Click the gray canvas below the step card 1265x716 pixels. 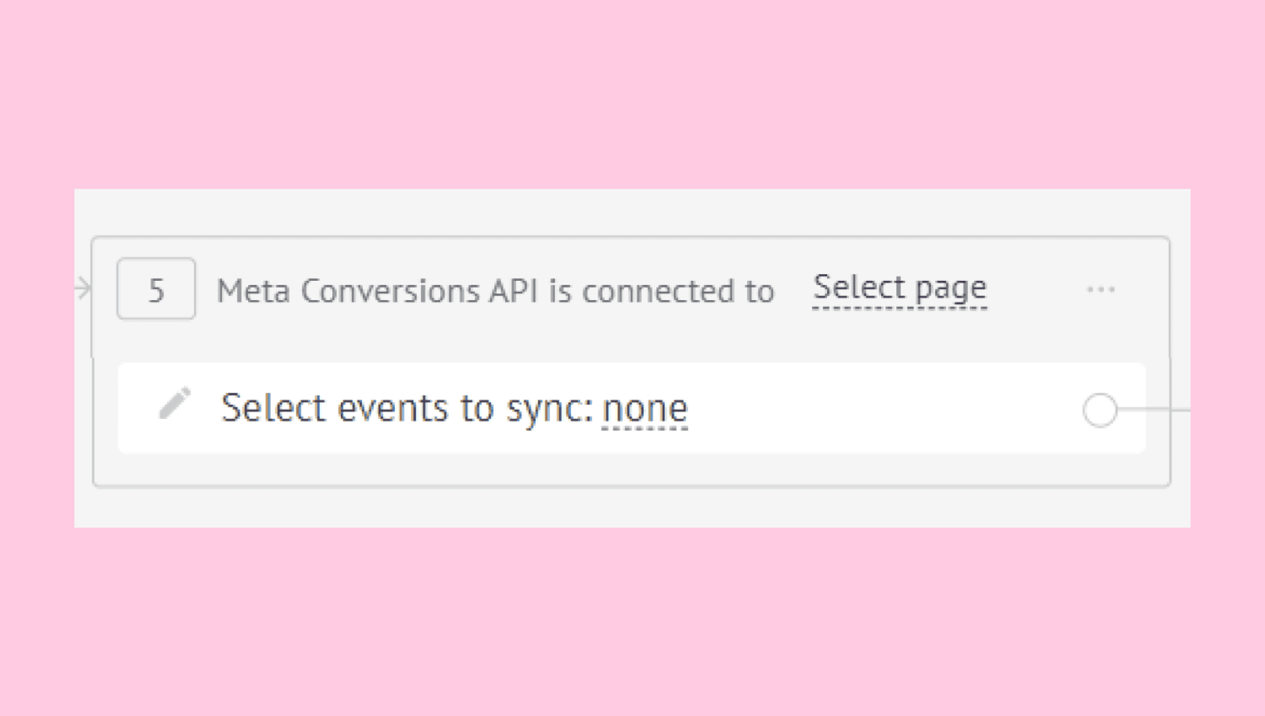click(x=632, y=508)
